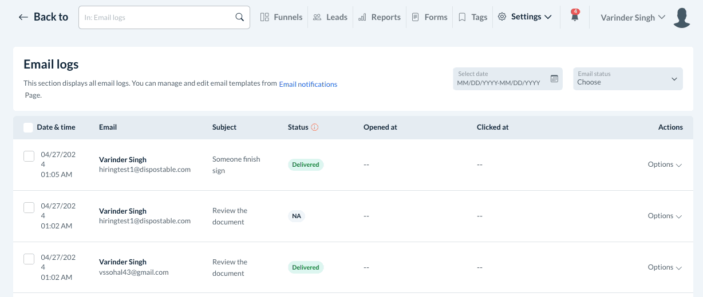The width and height of the screenshot is (703, 297).
Task: Click the Status info icon
Action: 315,127
